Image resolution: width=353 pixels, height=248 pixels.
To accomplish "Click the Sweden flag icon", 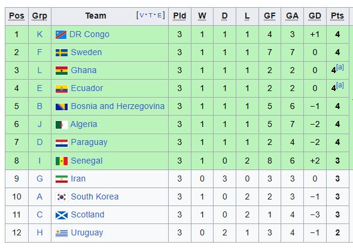I will point(62,53).
